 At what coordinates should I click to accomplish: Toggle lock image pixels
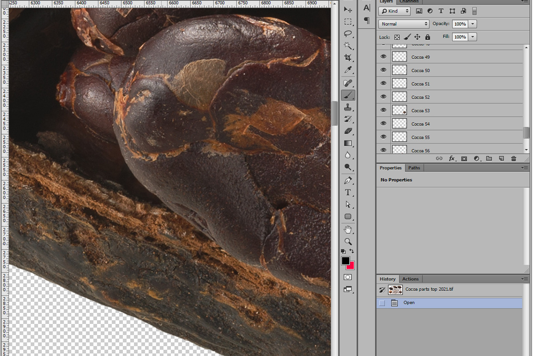[407, 37]
